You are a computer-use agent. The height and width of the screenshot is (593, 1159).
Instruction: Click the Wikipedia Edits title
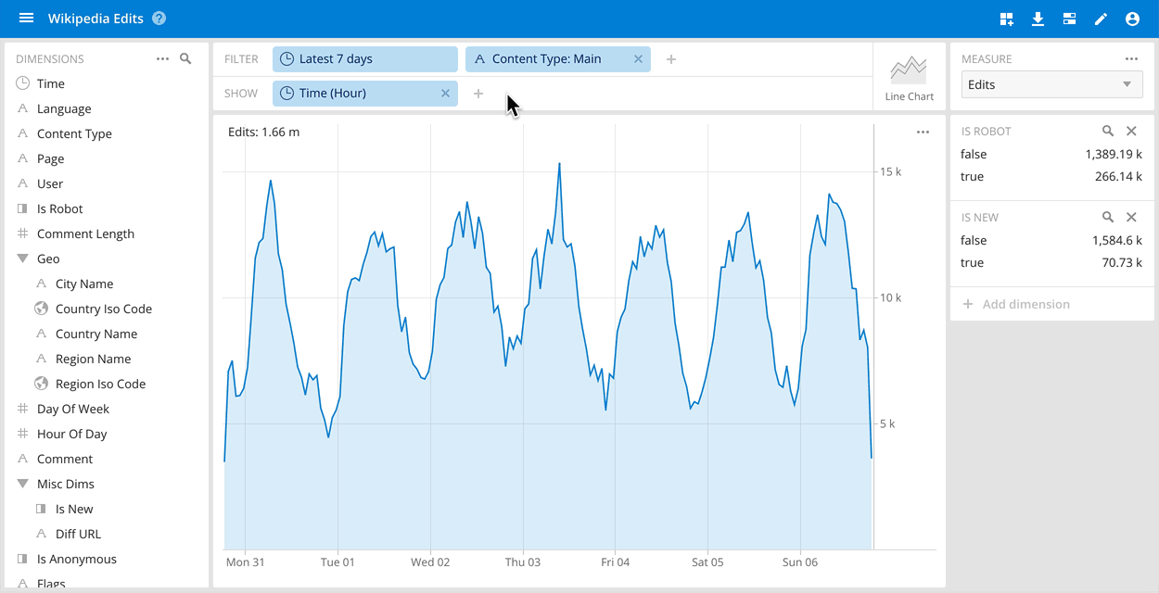96,19
